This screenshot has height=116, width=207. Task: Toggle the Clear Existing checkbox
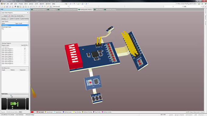(x=20, y=19)
